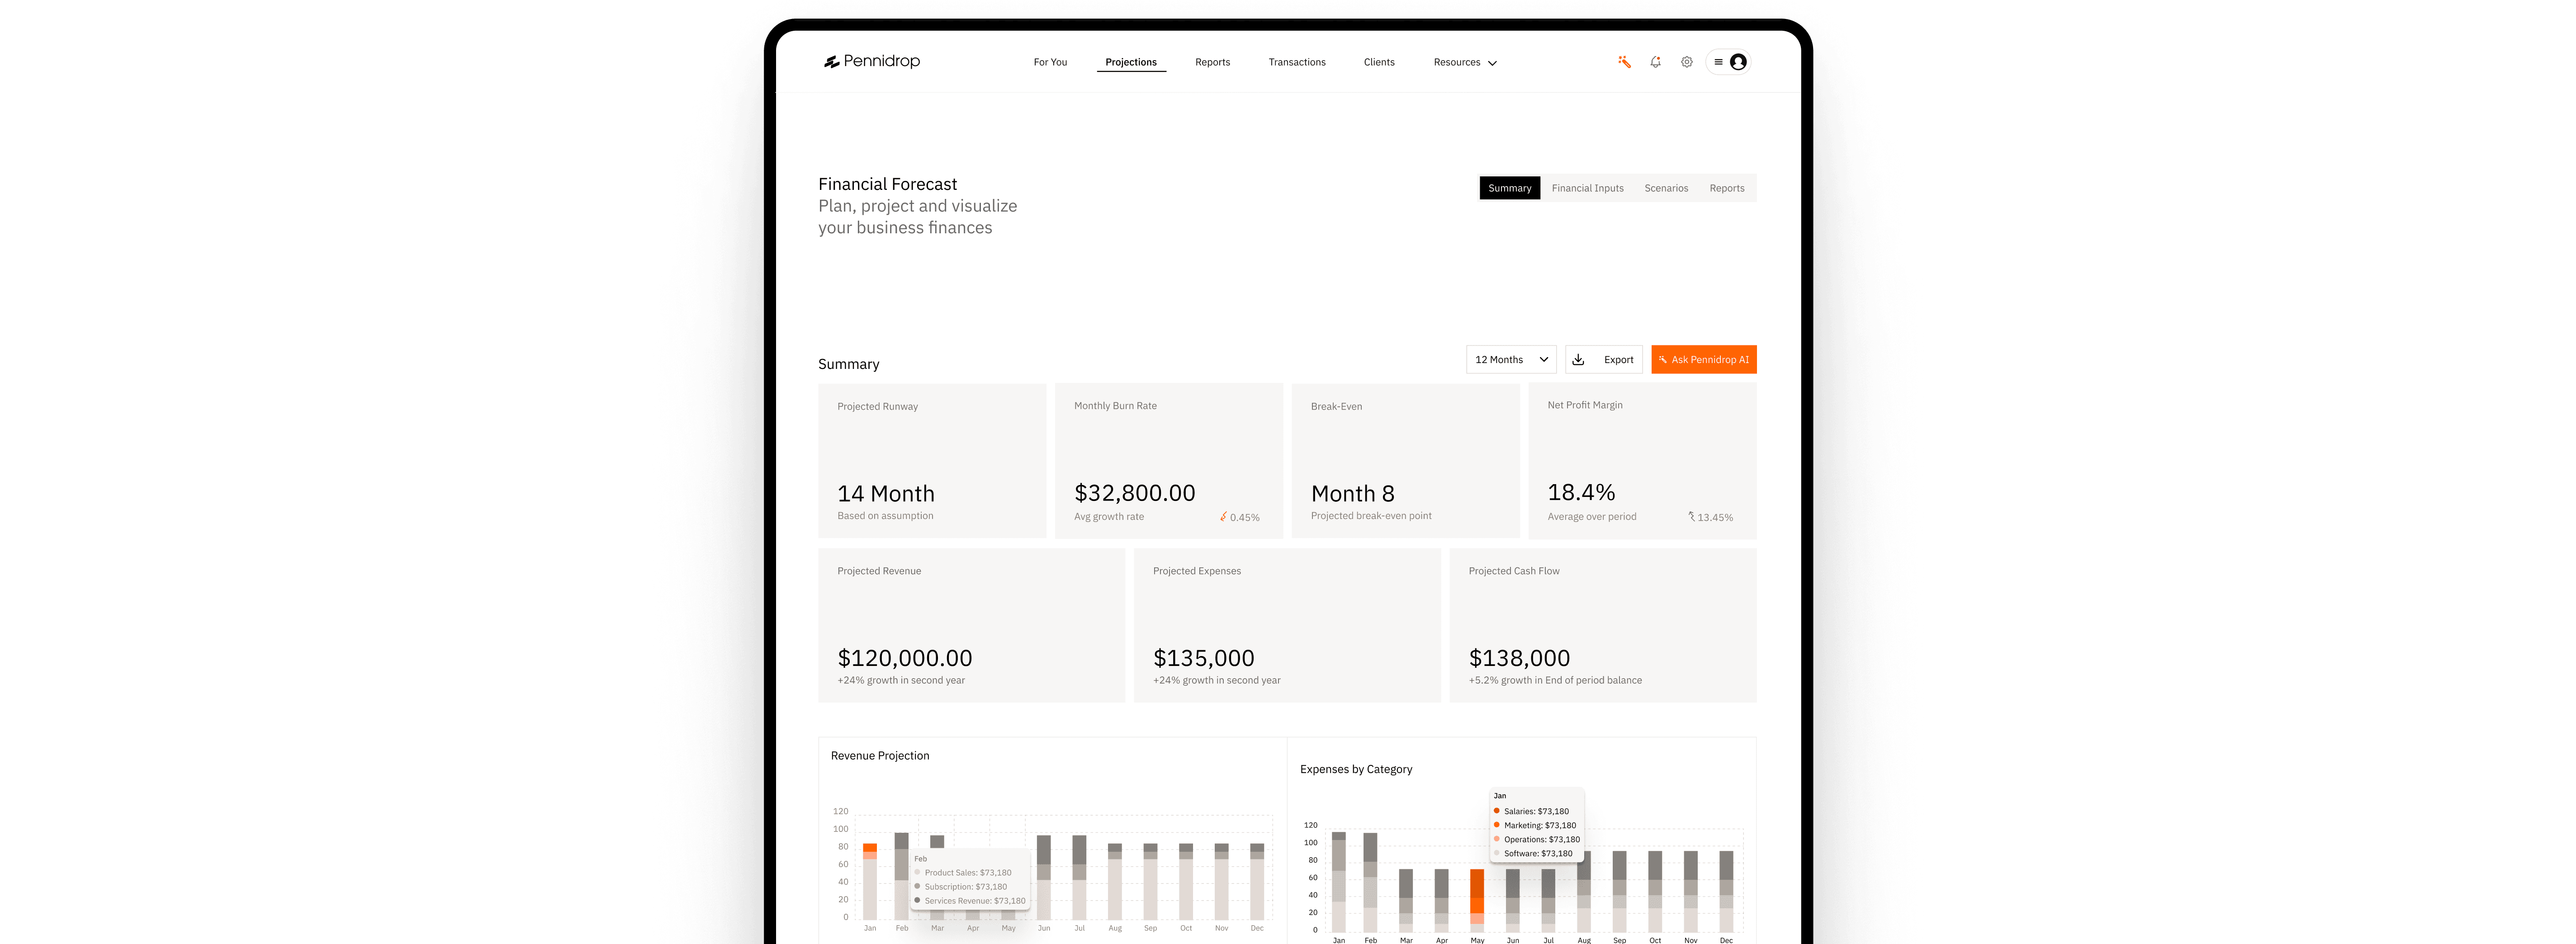
Task: Click the Month 8 break-even value
Action: 1352,494
